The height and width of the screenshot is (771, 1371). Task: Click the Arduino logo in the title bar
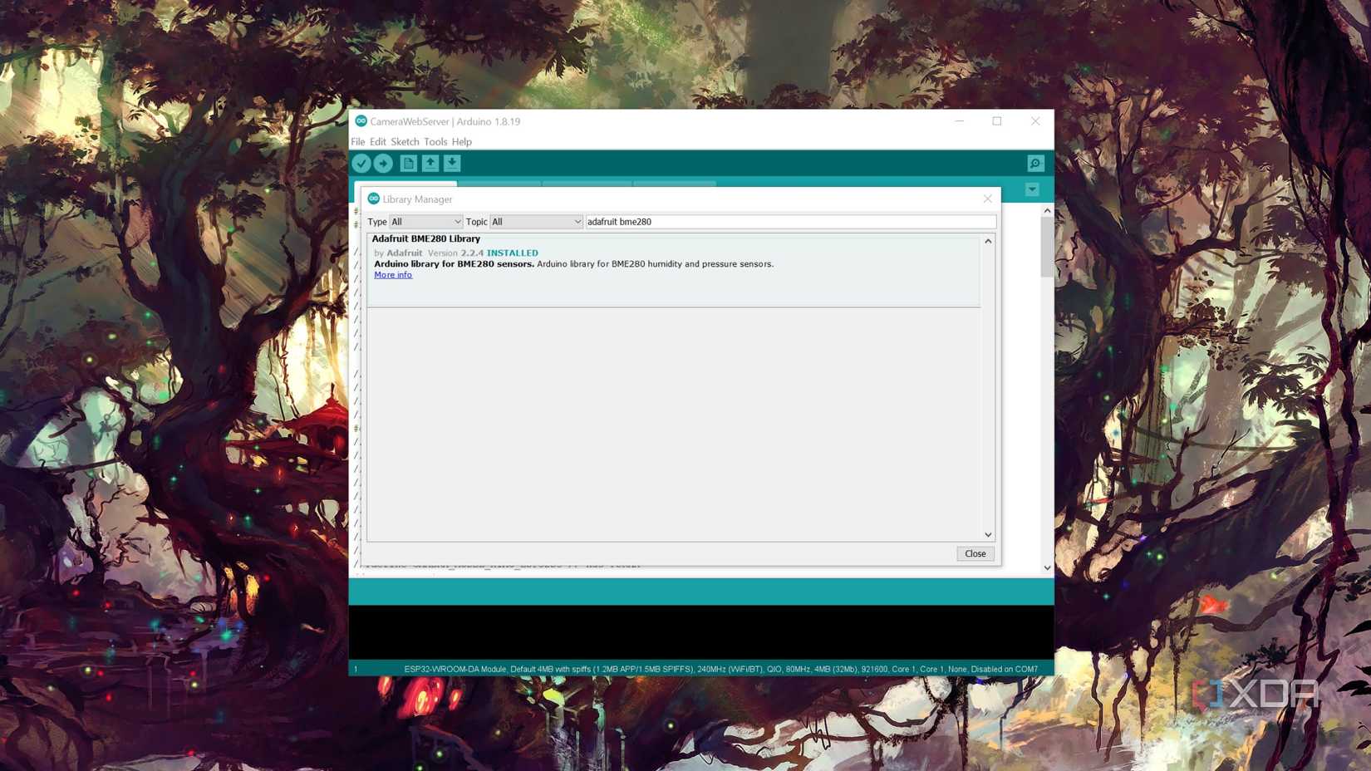point(361,121)
